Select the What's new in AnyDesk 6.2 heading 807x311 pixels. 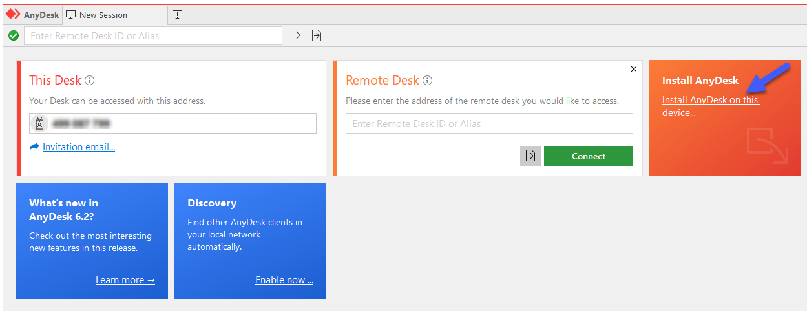(63, 209)
